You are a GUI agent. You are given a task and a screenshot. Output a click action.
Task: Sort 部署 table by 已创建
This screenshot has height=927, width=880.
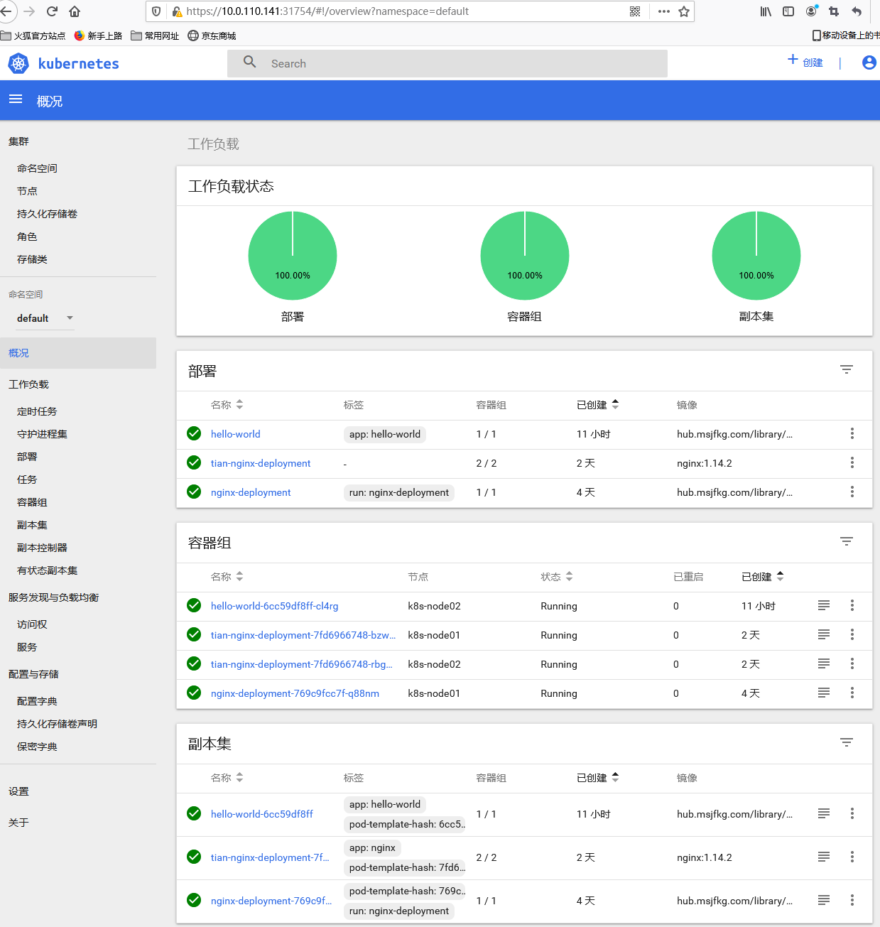597,405
